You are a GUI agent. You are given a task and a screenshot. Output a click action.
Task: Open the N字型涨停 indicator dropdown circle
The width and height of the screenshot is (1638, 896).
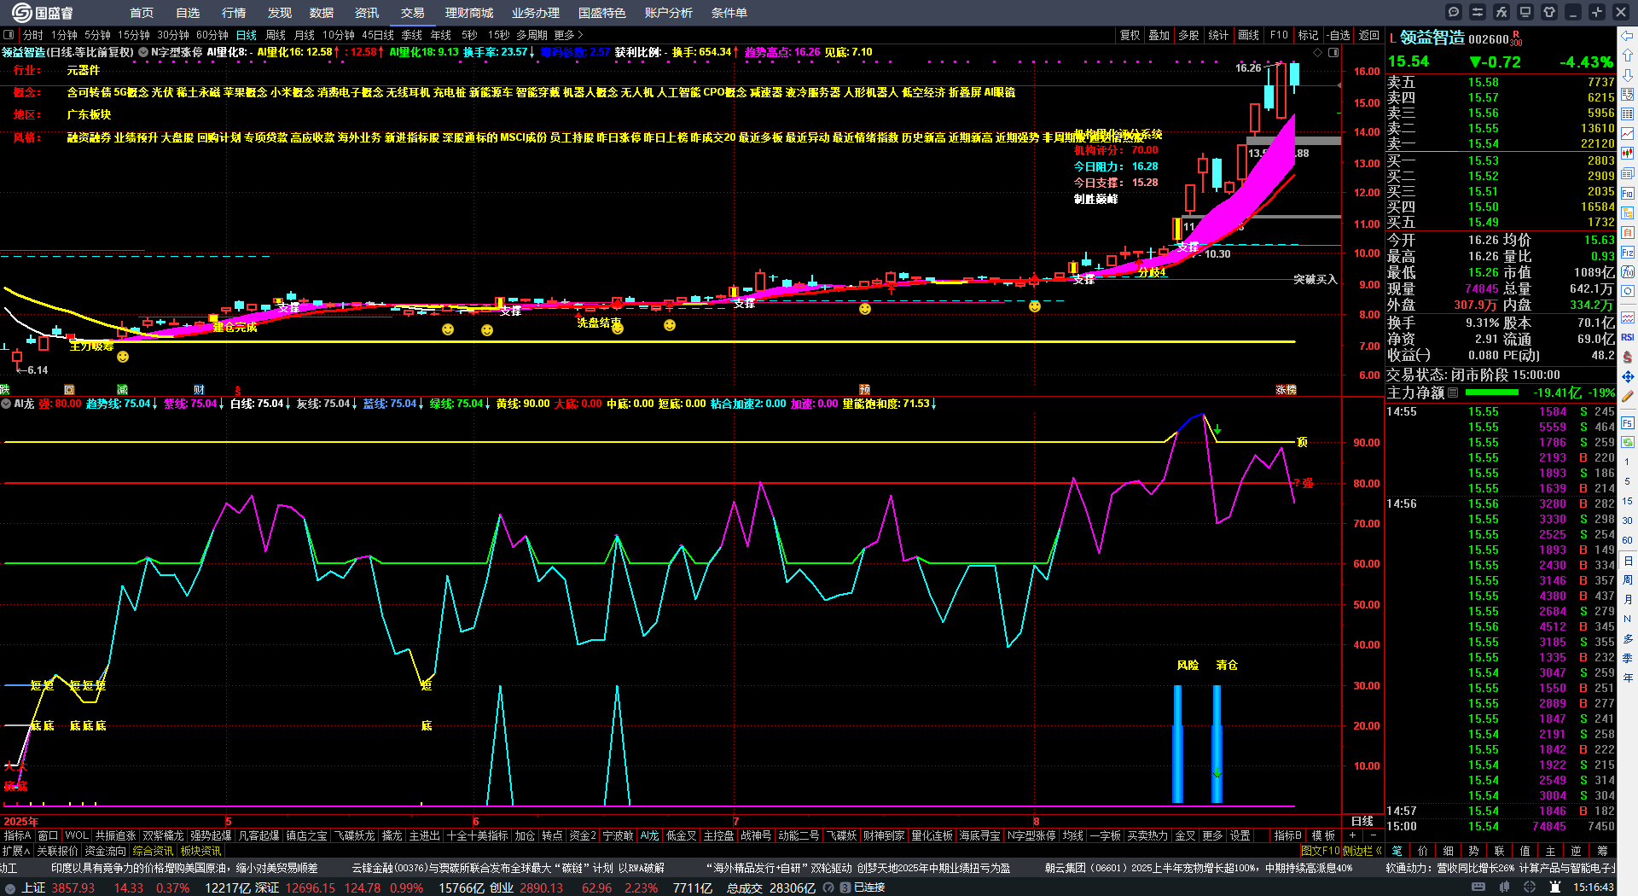pos(143,52)
